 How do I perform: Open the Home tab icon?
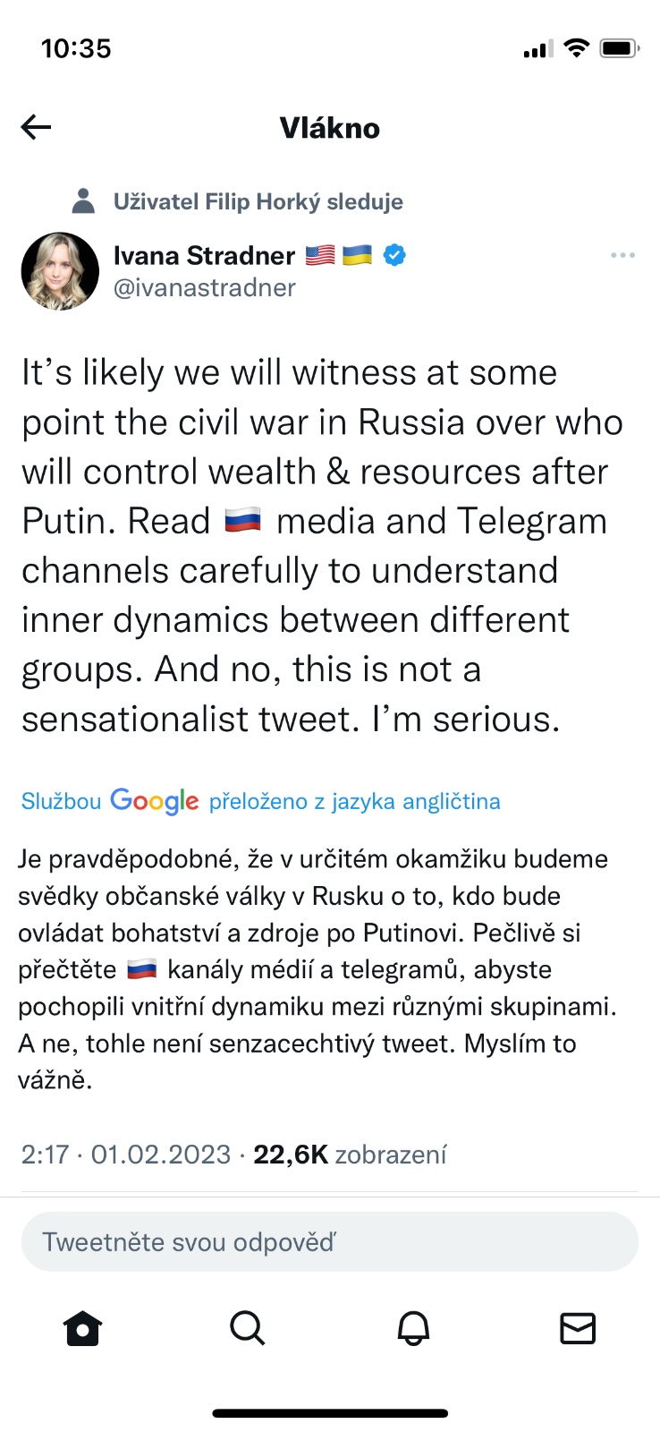coord(83,1328)
